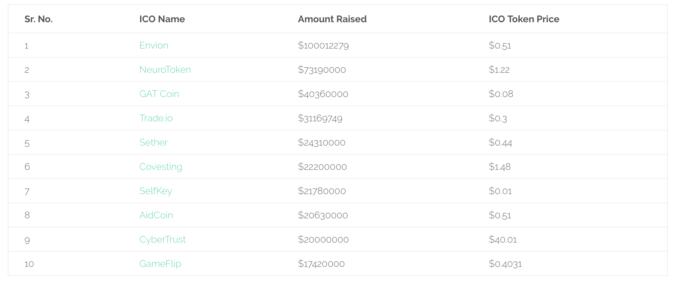The image size is (681, 281).
Task: Click the Amount Raised column header
Action: coord(332,19)
